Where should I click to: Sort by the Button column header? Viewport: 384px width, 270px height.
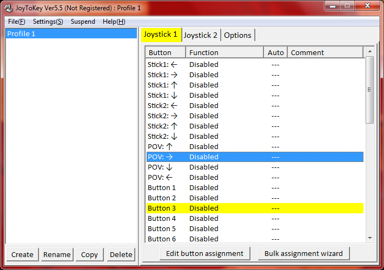point(166,52)
